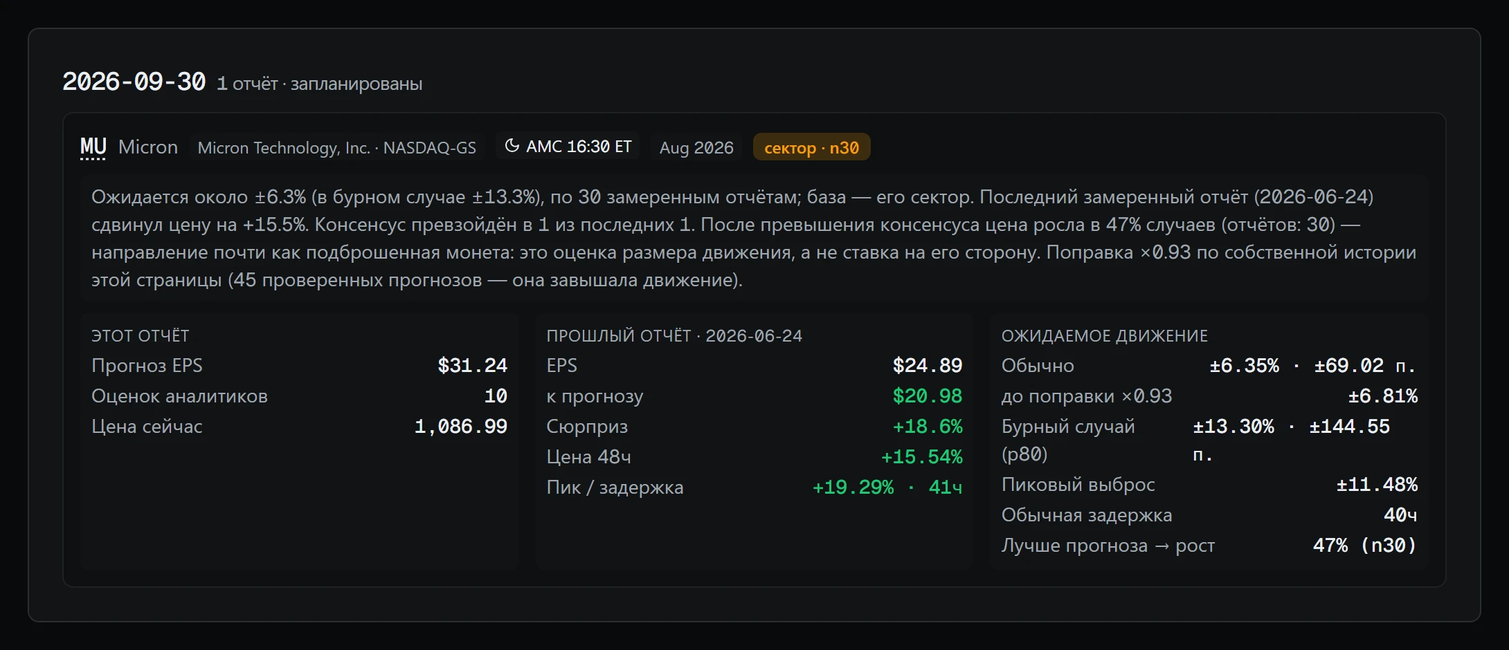Viewport: 1509px width, 650px height.
Task: Click the 'AMC 16:30 ET' time badge
Action: click(x=567, y=147)
